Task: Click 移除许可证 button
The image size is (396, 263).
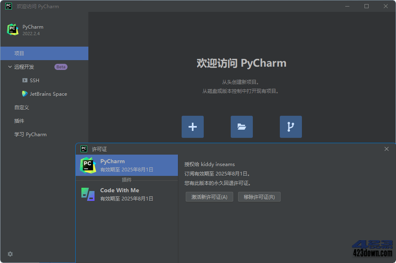Action: 259,197
